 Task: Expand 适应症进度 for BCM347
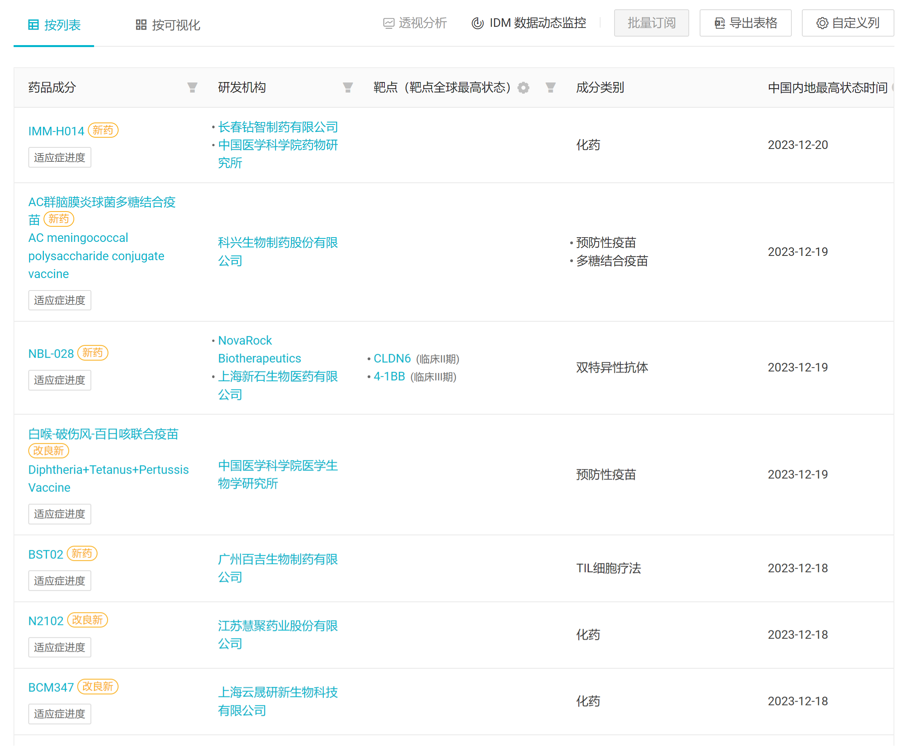click(x=59, y=714)
